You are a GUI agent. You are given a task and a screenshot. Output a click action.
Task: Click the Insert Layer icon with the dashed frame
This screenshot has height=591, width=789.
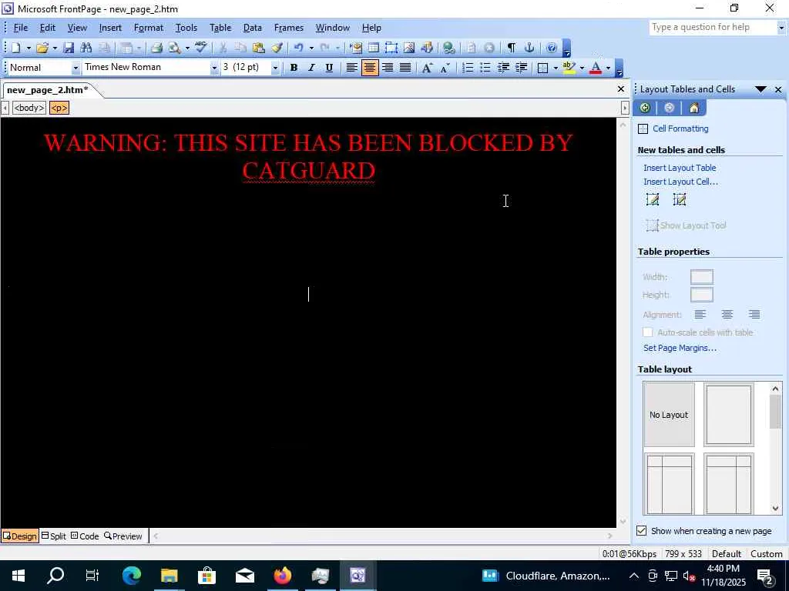[x=391, y=48]
